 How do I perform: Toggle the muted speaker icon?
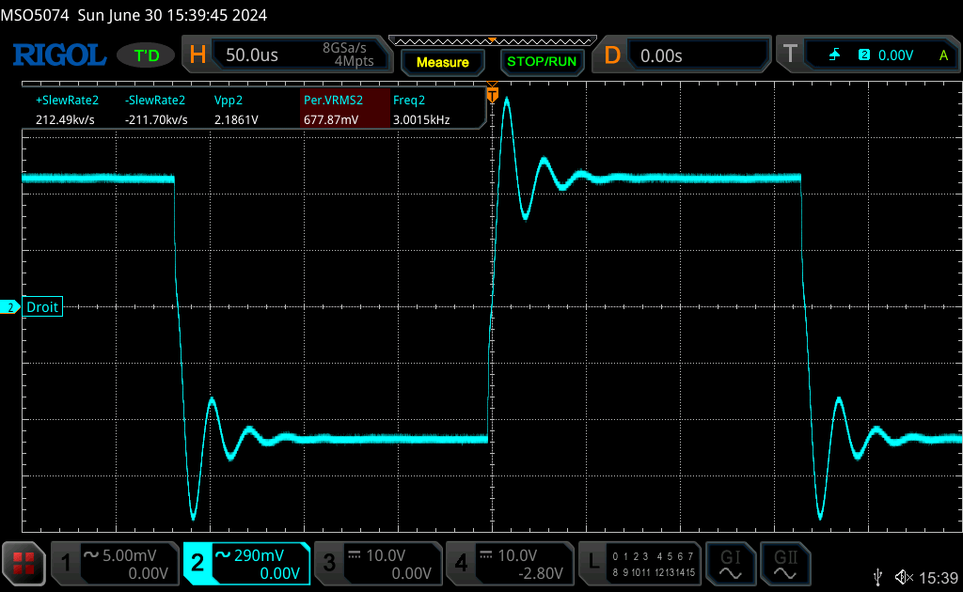904,577
